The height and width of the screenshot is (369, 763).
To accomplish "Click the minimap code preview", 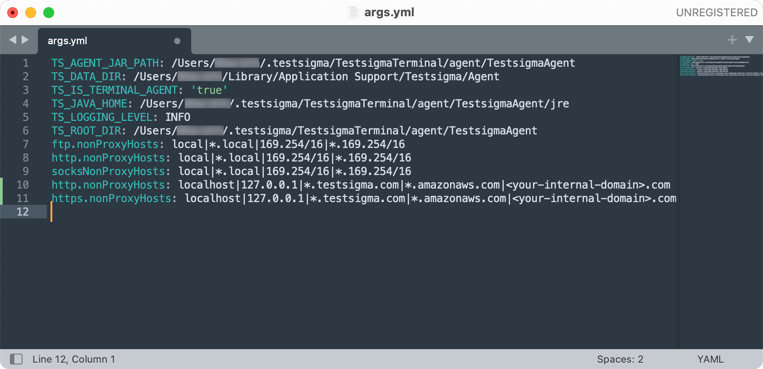I will pyautogui.click(x=721, y=66).
